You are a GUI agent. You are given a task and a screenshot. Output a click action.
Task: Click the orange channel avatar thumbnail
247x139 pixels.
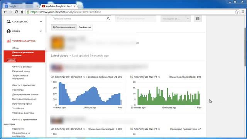pyautogui.click(x=58, y=43)
